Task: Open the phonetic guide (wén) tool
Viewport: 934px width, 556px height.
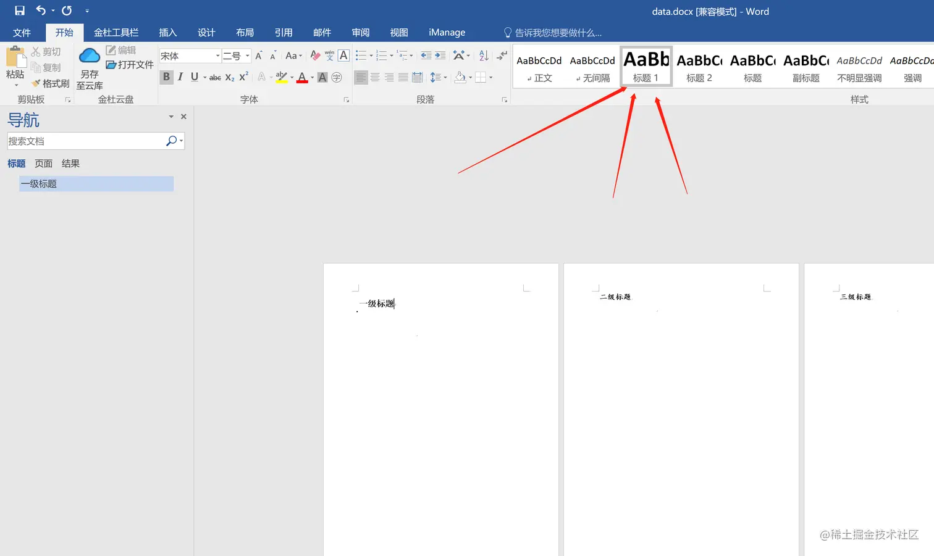Action: pyautogui.click(x=329, y=56)
